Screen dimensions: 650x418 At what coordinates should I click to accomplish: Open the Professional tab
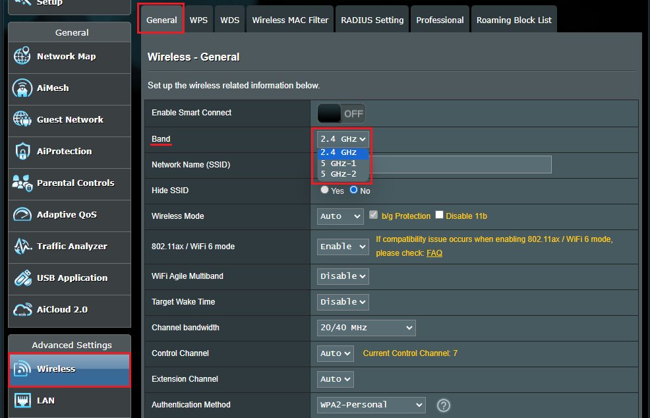(440, 20)
